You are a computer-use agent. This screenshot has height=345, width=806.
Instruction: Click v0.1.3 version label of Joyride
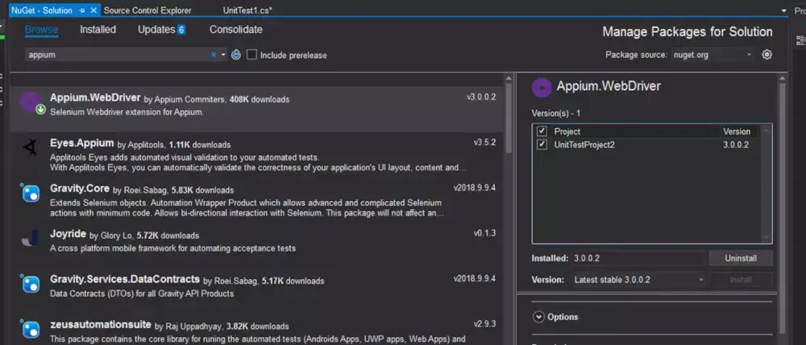click(x=484, y=233)
